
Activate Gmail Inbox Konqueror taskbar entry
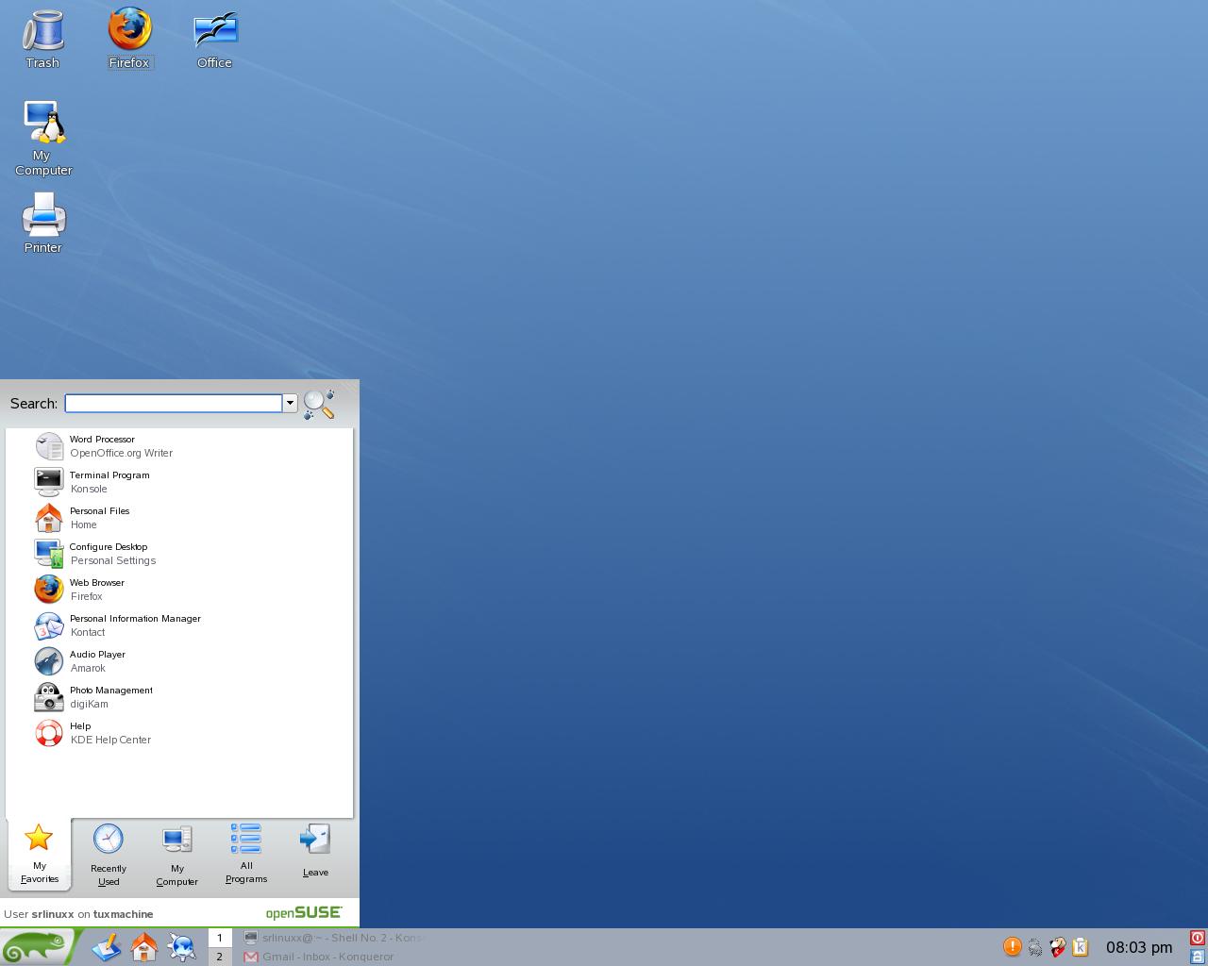(x=333, y=957)
